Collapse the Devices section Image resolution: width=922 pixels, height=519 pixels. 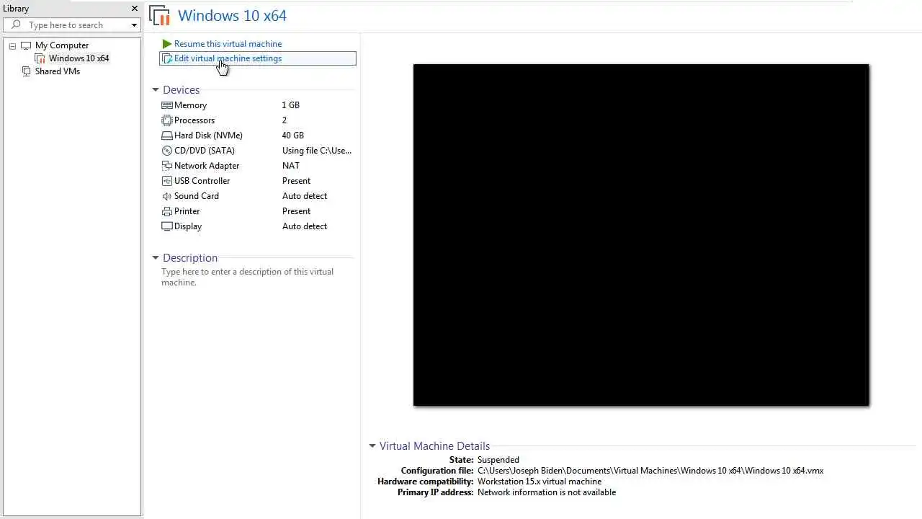click(155, 90)
